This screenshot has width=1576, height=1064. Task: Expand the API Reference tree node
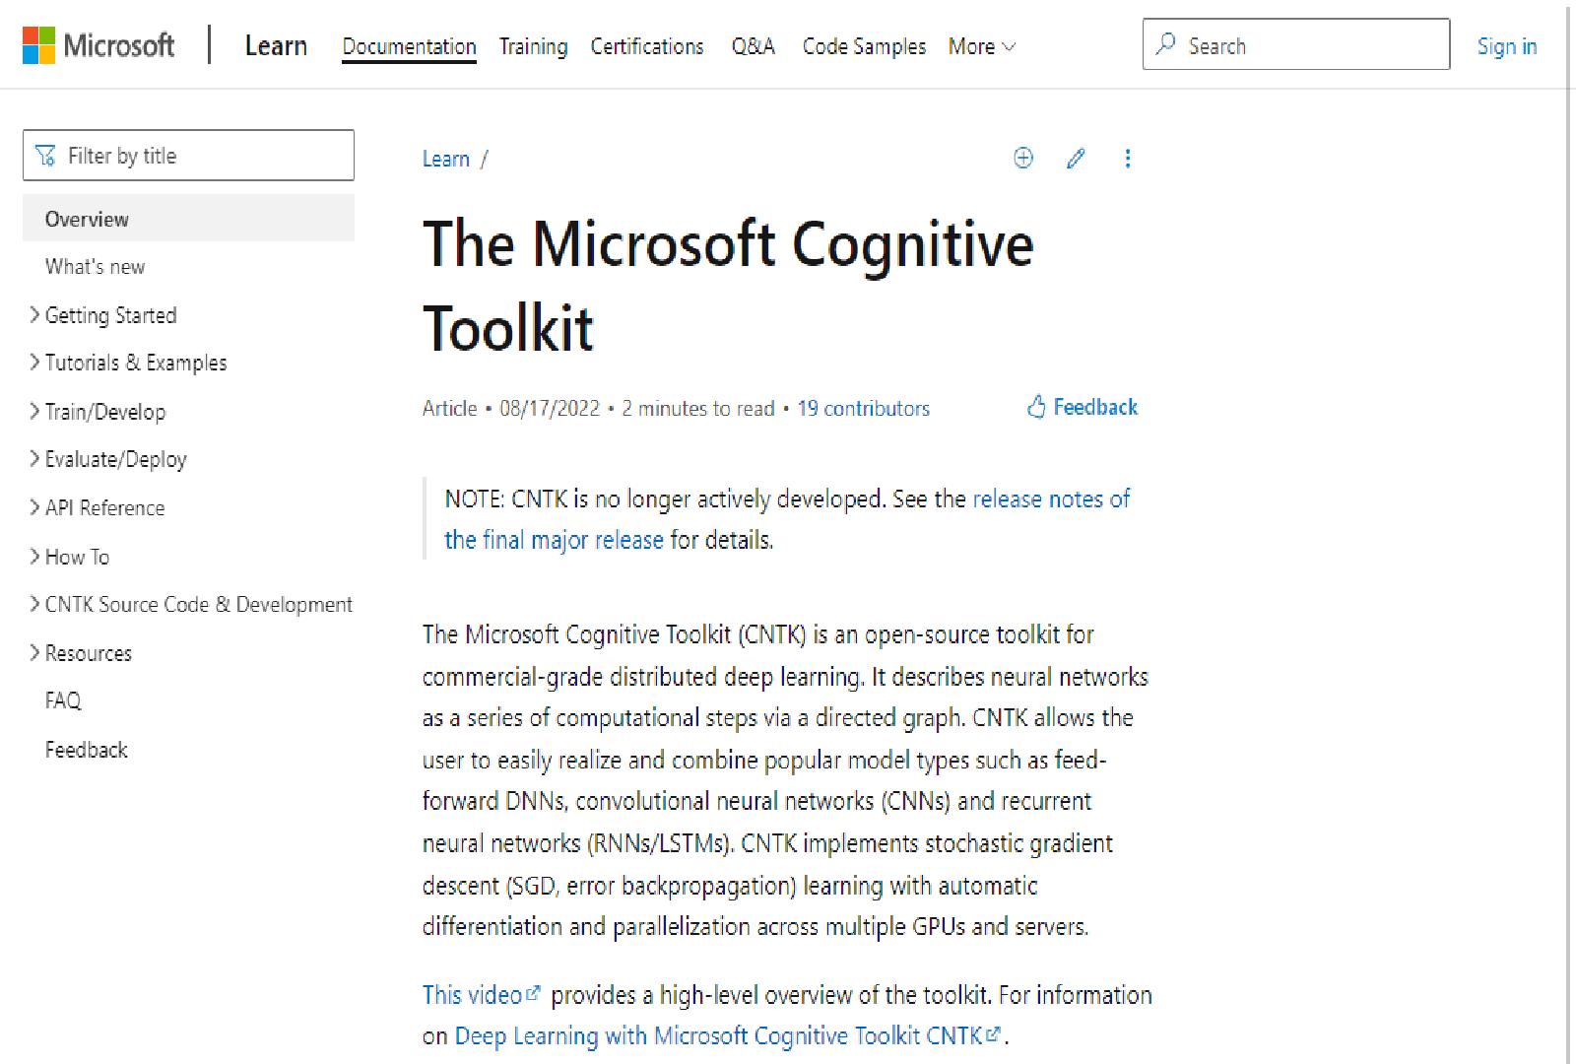point(34,507)
